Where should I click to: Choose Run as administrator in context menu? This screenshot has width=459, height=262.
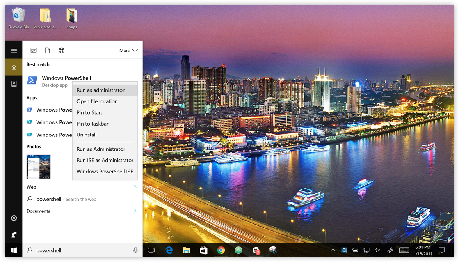(x=100, y=90)
